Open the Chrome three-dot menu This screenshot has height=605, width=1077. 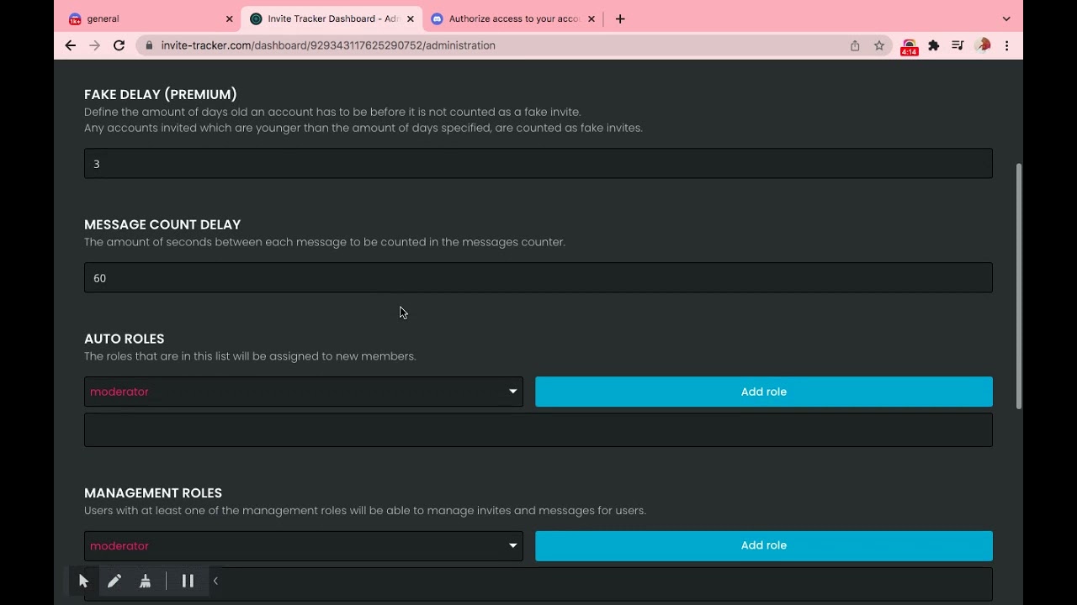click(1006, 45)
